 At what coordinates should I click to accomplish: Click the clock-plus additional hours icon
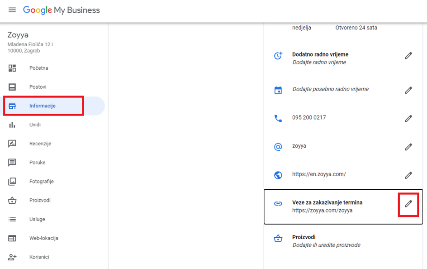click(x=278, y=56)
